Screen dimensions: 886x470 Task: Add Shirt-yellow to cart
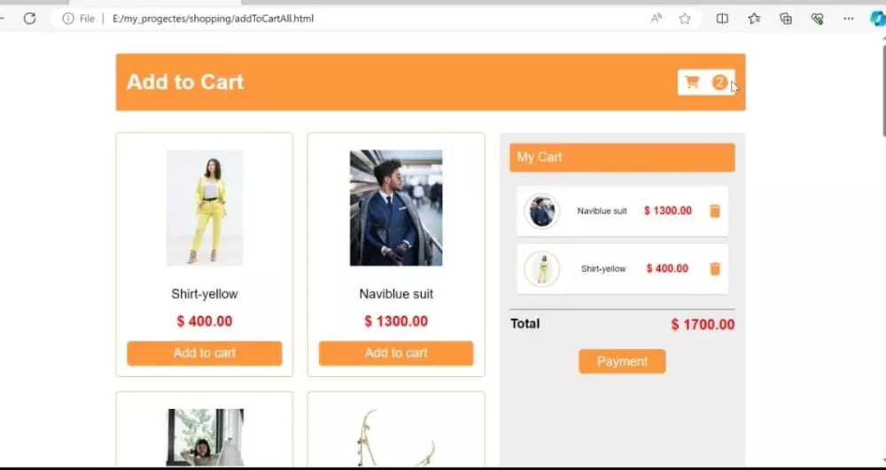pos(205,353)
